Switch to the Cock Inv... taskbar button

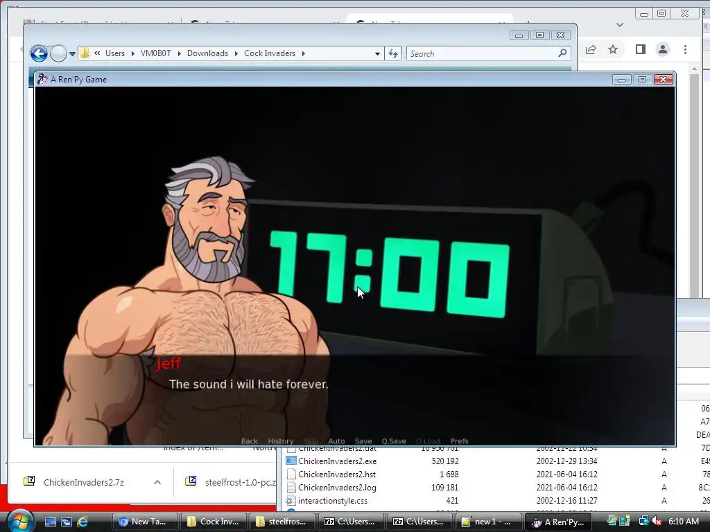pyautogui.click(x=214, y=522)
